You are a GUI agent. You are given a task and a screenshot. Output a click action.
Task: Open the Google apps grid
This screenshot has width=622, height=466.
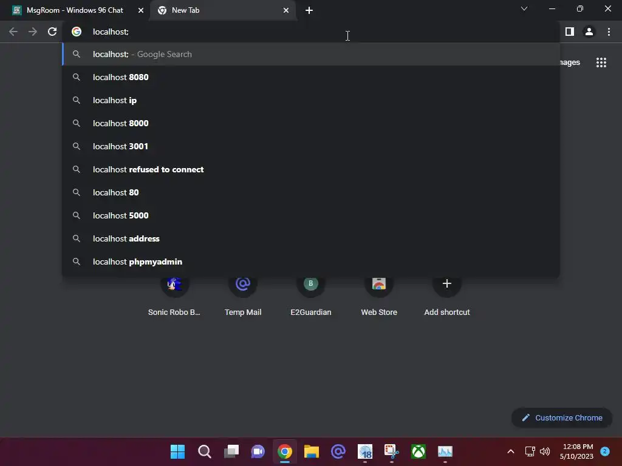click(x=601, y=62)
